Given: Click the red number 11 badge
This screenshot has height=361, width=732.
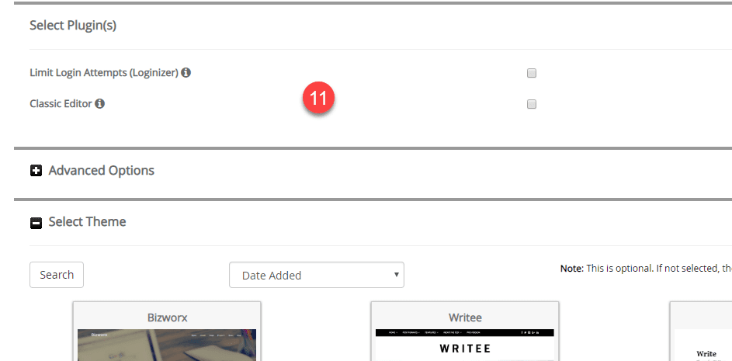Looking at the screenshot, I should click(318, 98).
